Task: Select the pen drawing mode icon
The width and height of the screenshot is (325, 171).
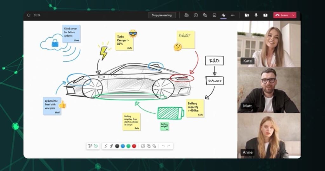Action: [90, 146]
